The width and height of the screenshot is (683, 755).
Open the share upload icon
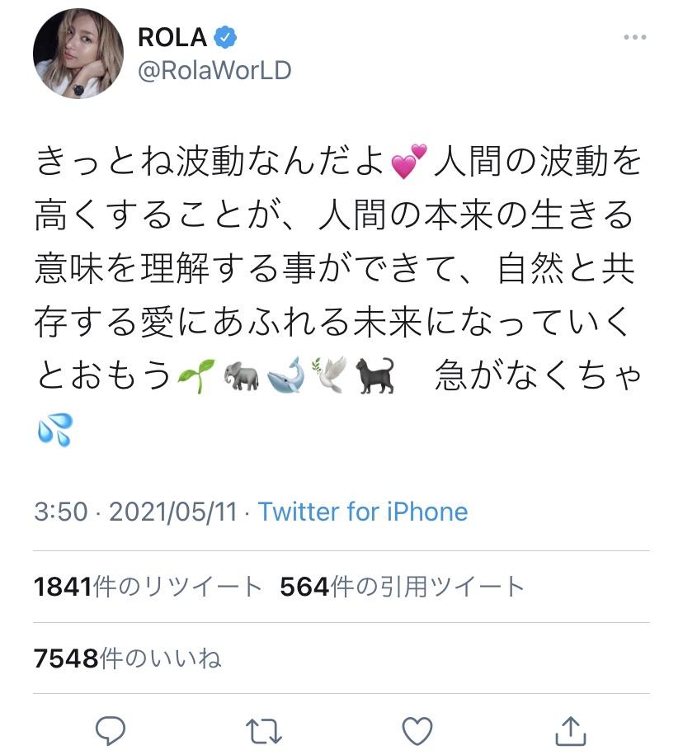point(570,730)
